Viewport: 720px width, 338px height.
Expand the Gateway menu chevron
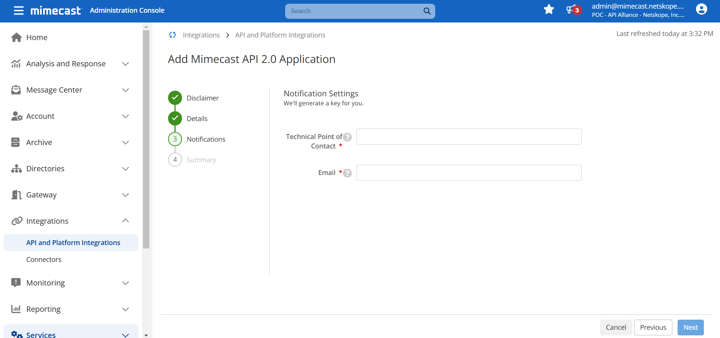(x=126, y=195)
